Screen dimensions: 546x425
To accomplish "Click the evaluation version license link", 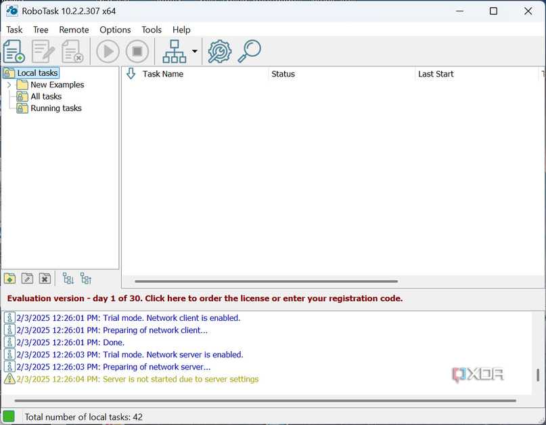I will [x=205, y=298].
